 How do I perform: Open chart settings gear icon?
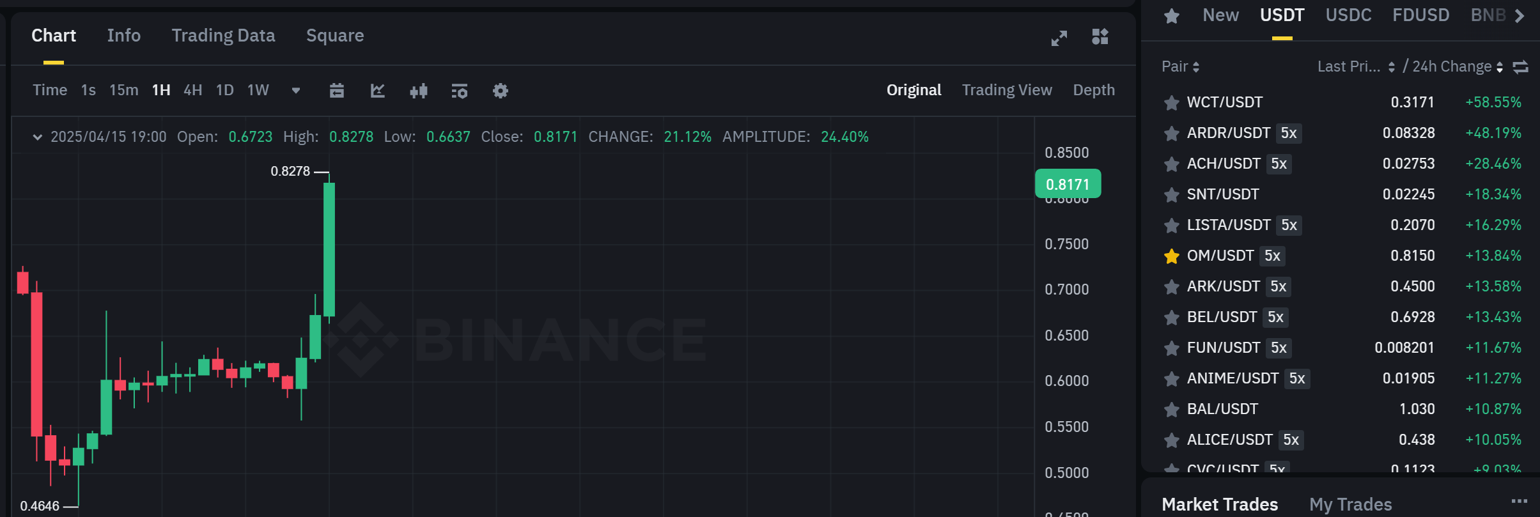(501, 91)
